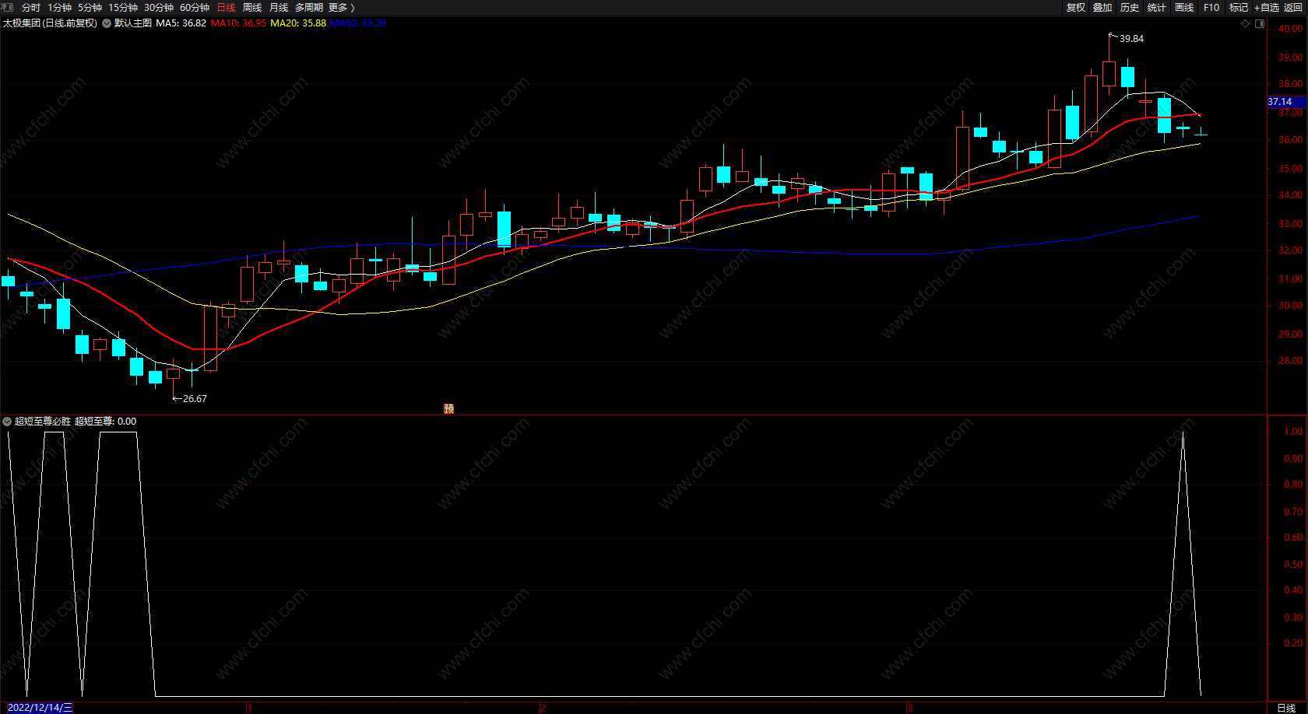Select the 1分钟 period tab
The width and height of the screenshot is (1308, 714).
click(59, 7)
